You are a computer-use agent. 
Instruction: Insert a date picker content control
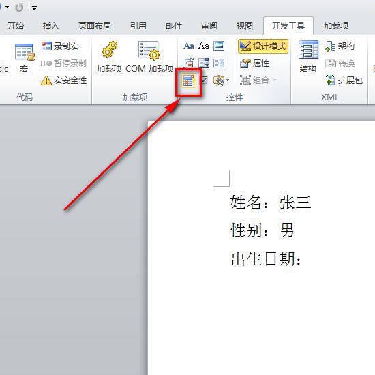point(189,80)
